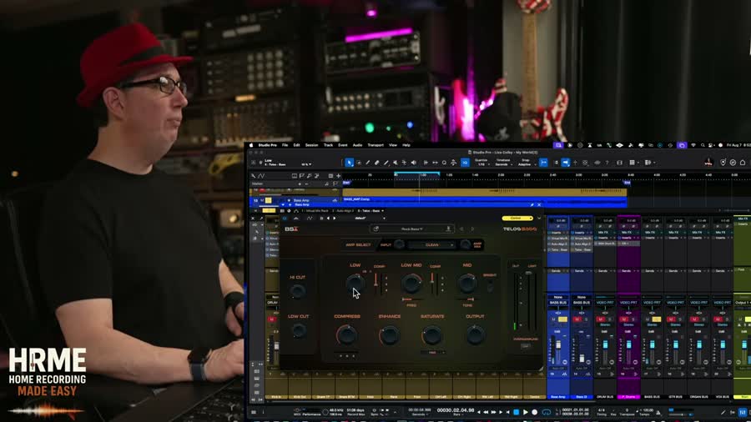Select the DRUM BUS channel label
This screenshot has height=422, width=751.
[605, 397]
